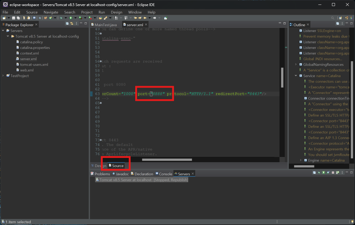Viewport: 355px width, 225px height.
Task: Open dropdown arrow next to Run button
Action: [x=75, y=18]
